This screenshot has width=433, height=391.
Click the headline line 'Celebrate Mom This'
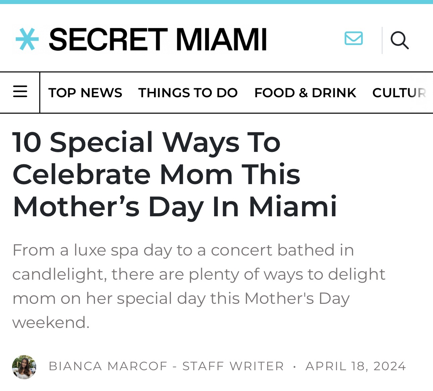[156, 174]
